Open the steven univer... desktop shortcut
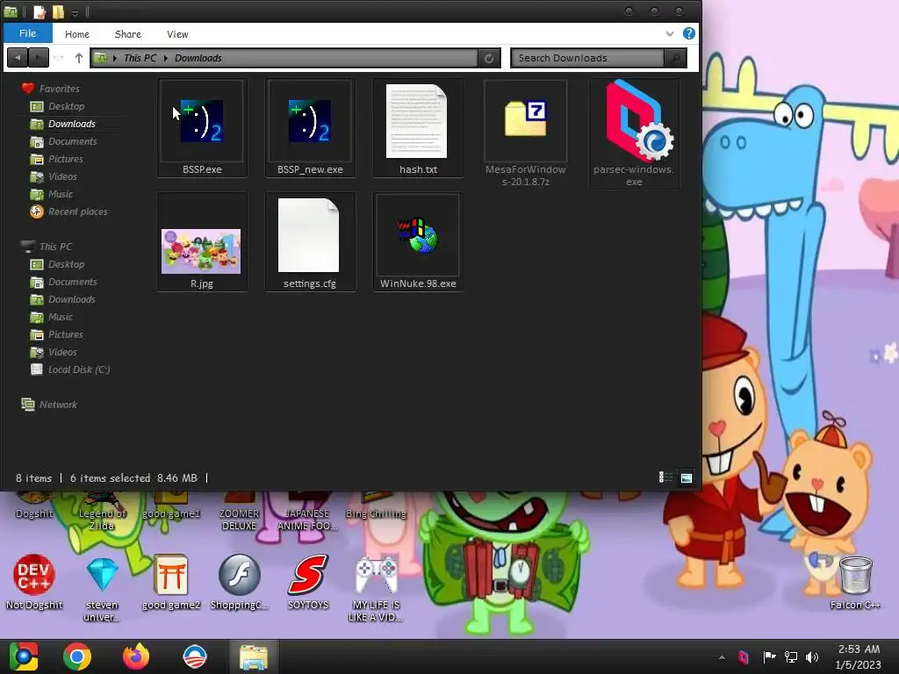The height and width of the screenshot is (674, 899). [102, 589]
